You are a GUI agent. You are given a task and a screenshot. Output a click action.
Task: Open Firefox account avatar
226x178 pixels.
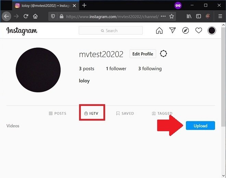point(208,16)
